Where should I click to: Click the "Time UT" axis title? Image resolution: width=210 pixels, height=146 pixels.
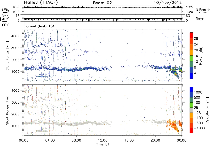tap(103, 144)
